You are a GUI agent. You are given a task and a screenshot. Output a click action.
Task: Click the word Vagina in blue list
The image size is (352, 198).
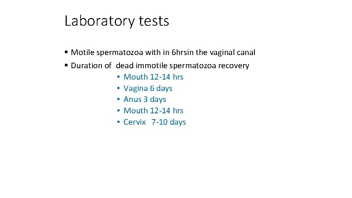point(136,88)
